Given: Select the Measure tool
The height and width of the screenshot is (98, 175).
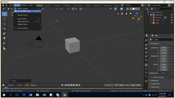Looking at the screenshot, I should point(4,48).
